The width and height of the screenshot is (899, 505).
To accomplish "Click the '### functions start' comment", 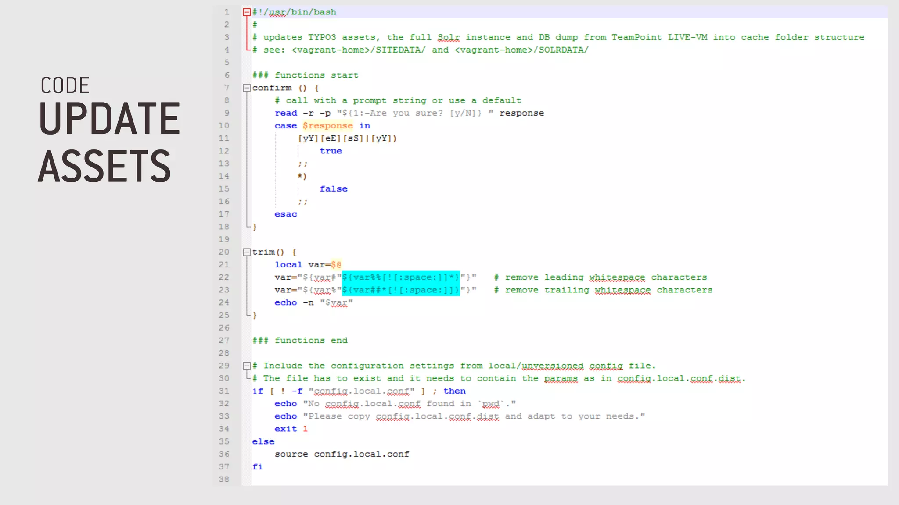I will coord(305,75).
